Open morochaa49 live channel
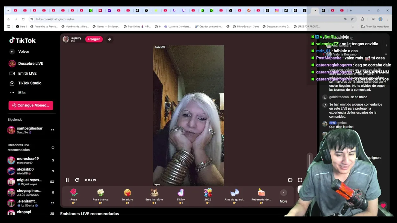Screen dimensions: 397x223 (x=30, y=160)
